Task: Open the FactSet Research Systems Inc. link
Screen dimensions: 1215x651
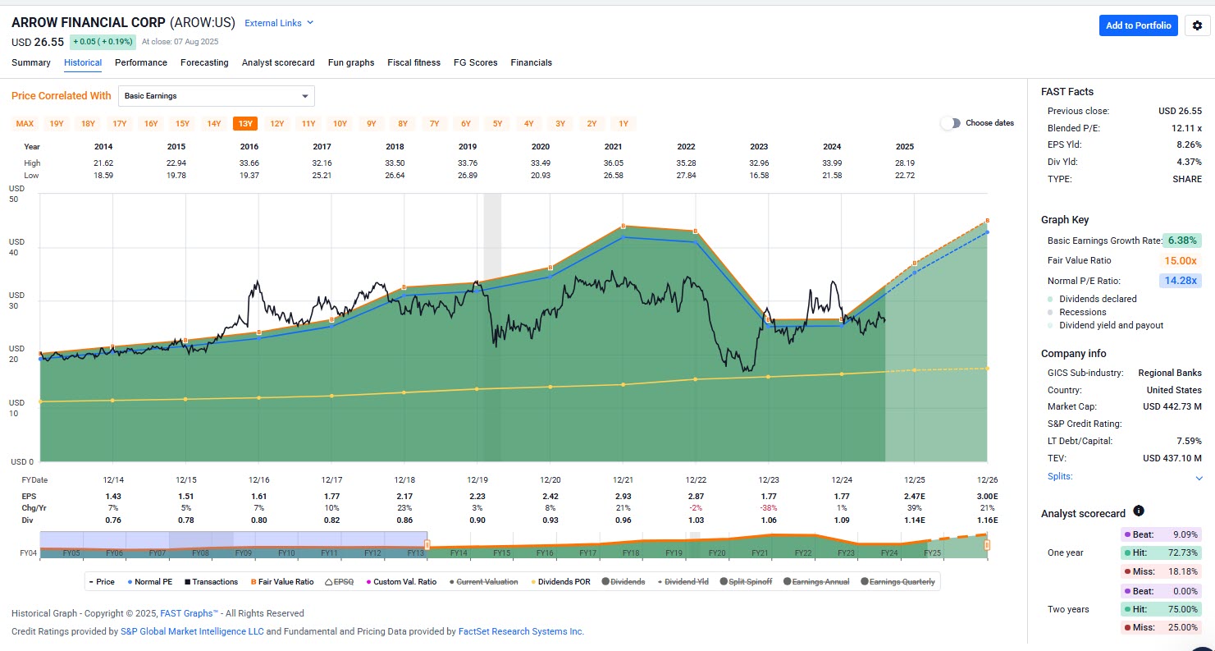Action: [520, 631]
